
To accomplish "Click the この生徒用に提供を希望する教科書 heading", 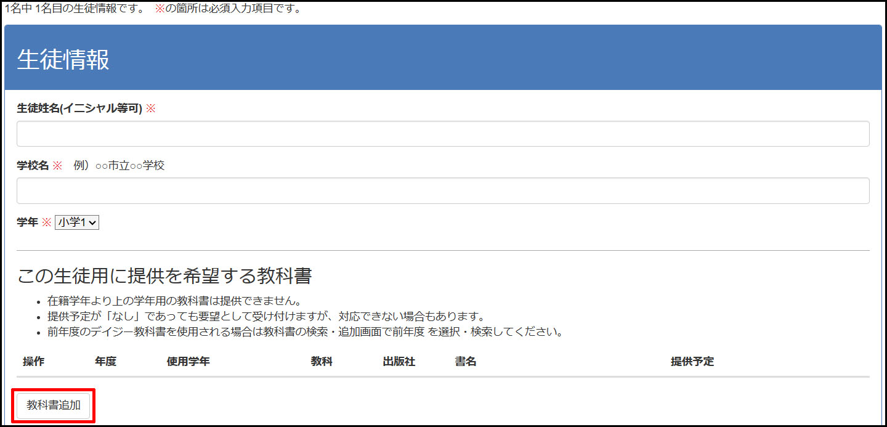I will 164,276.
